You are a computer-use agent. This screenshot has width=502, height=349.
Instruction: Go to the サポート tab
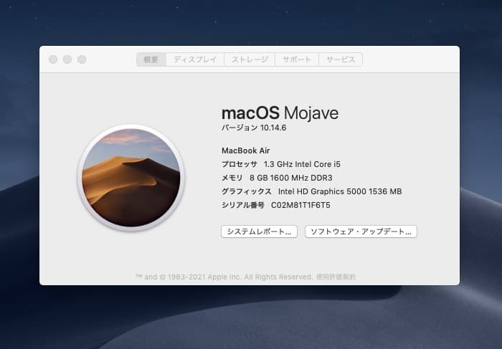click(297, 59)
